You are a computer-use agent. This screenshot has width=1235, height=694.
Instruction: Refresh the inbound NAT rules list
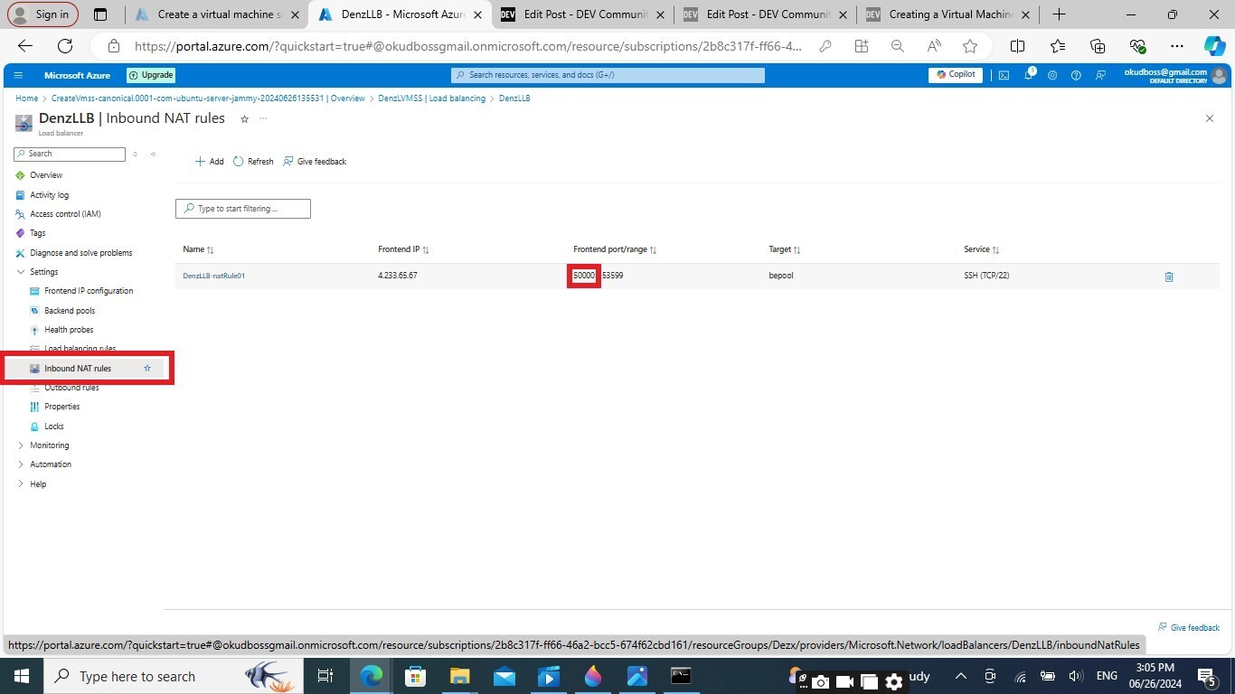253,162
